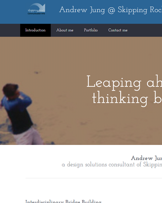
Task: Click the dark navbar area left of Introduction
Action: coord(10,30)
